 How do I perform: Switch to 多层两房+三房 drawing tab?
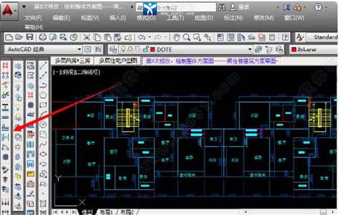tap(72, 61)
